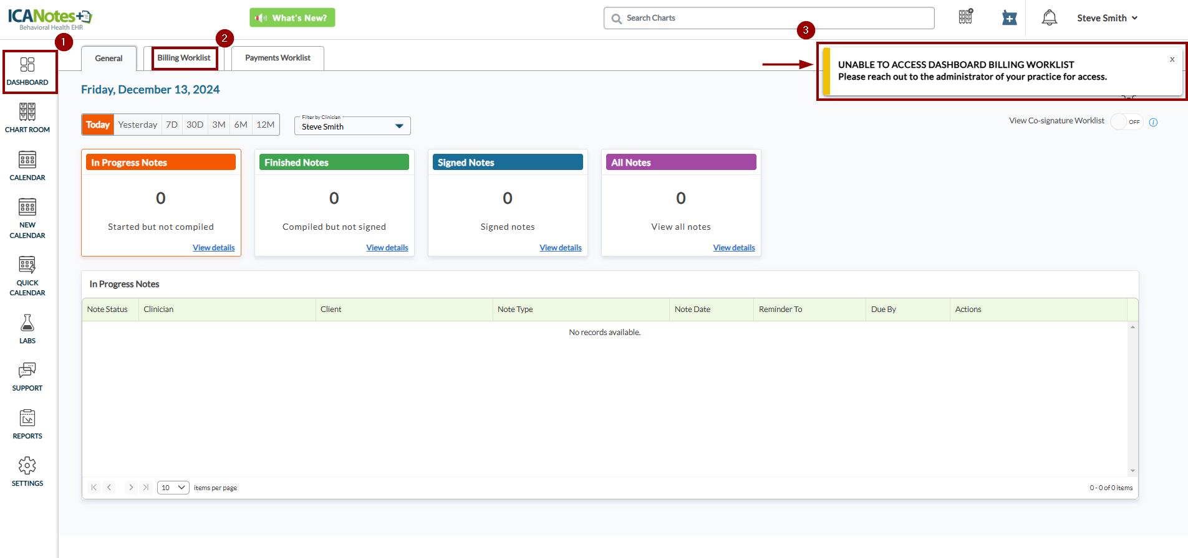Switch to the Billing Worklist tab

[x=184, y=58]
